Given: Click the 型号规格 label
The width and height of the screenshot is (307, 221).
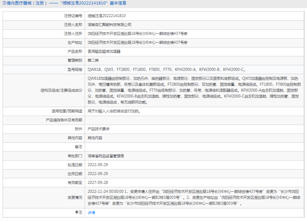Looking at the screenshot, I should 75,69.
